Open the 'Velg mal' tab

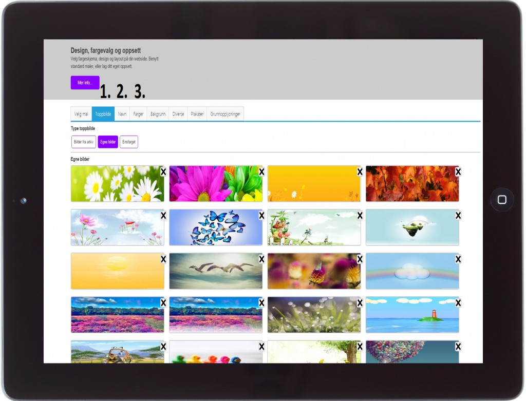[x=81, y=114]
